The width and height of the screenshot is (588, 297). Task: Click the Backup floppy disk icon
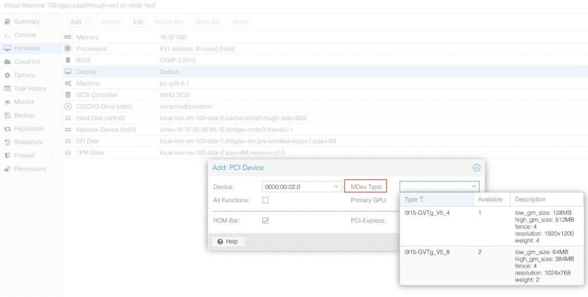coord(7,115)
